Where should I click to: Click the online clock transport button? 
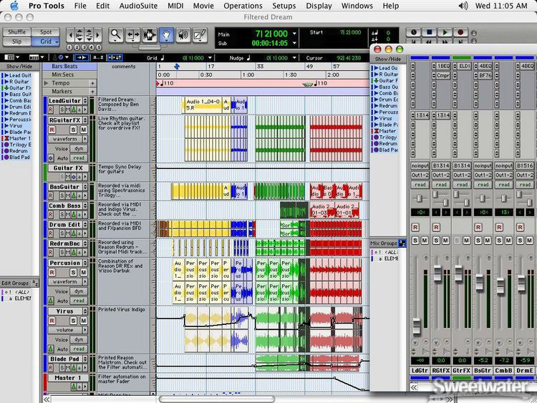[413, 32]
